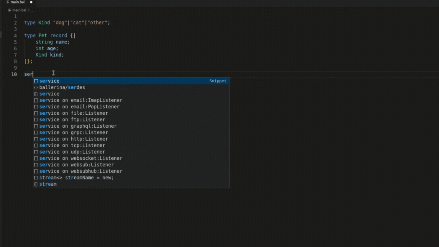Pick ballerina/serdes module suggestion
This screenshot has width=439, height=247.
point(131,87)
